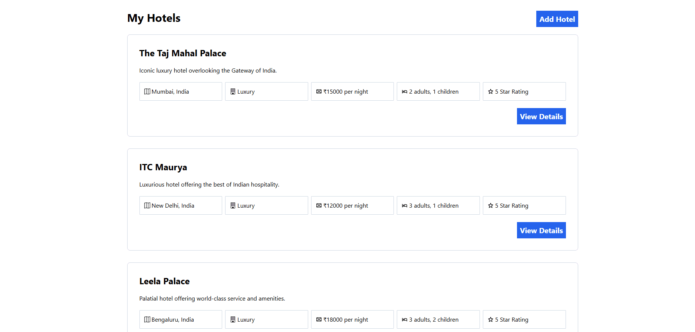Screen dimensions: 695x332
Task: Click '3 adults, 2 children' capacity text
Action: pyautogui.click(x=434, y=320)
